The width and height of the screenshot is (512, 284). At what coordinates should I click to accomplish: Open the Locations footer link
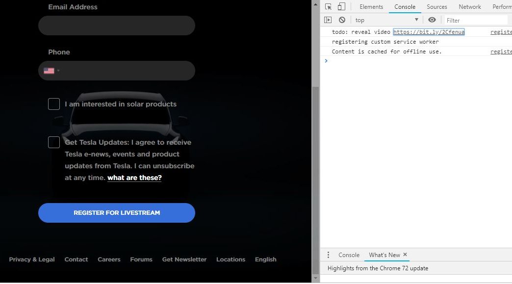tap(230, 259)
